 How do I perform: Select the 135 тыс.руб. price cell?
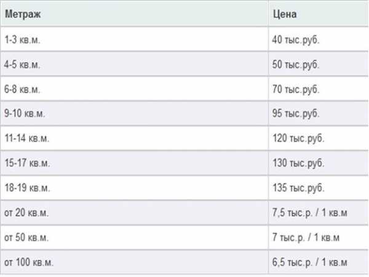(x=297, y=188)
